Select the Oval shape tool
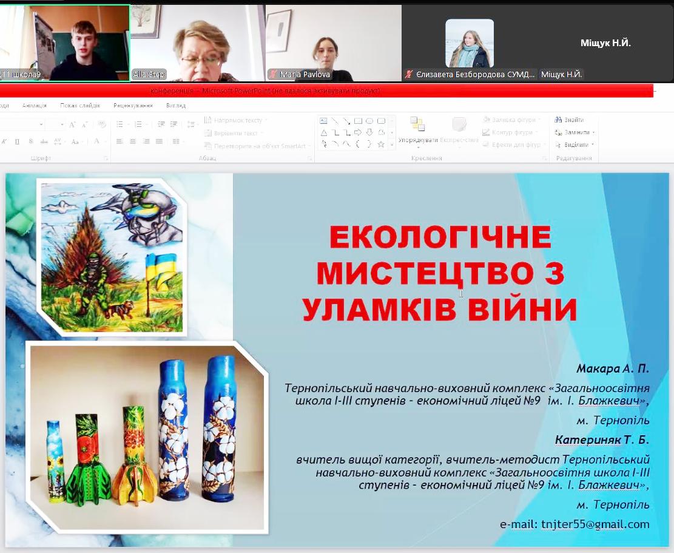This screenshot has width=674, height=553. (x=370, y=121)
